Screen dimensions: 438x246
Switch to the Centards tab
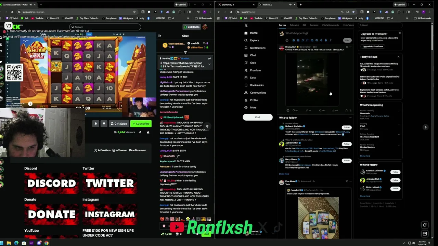pyautogui.click(x=314, y=25)
